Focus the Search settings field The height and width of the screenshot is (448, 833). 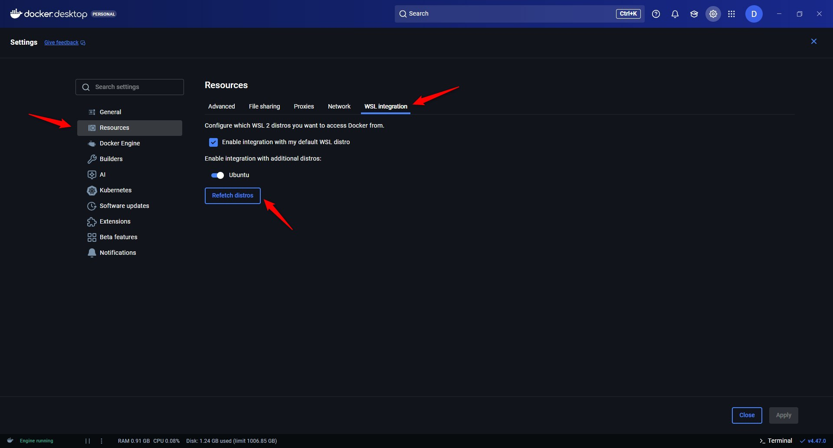click(130, 87)
